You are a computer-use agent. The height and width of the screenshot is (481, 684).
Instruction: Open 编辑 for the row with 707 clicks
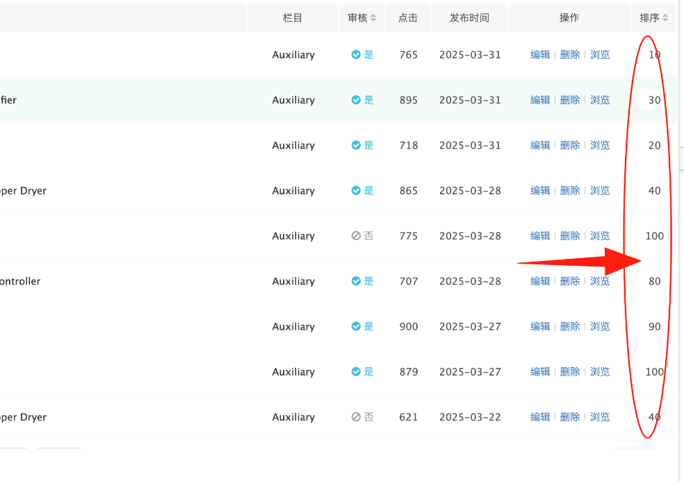coord(540,281)
